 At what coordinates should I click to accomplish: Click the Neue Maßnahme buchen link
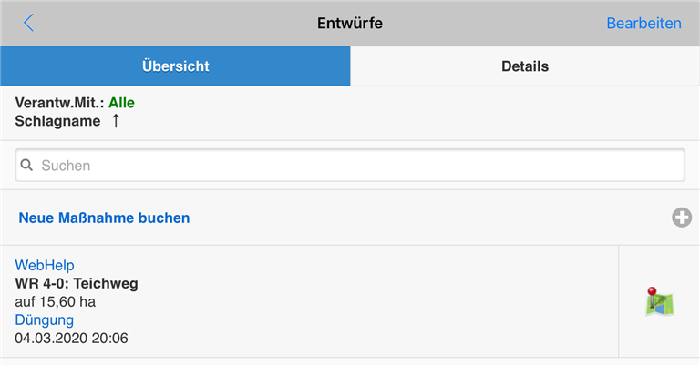(x=104, y=218)
